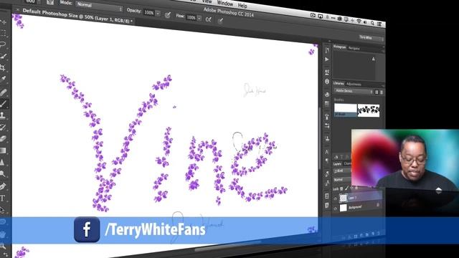Switch to the Layers tab
The height and width of the screenshot is (258, 459).
(x=338, y=164)
